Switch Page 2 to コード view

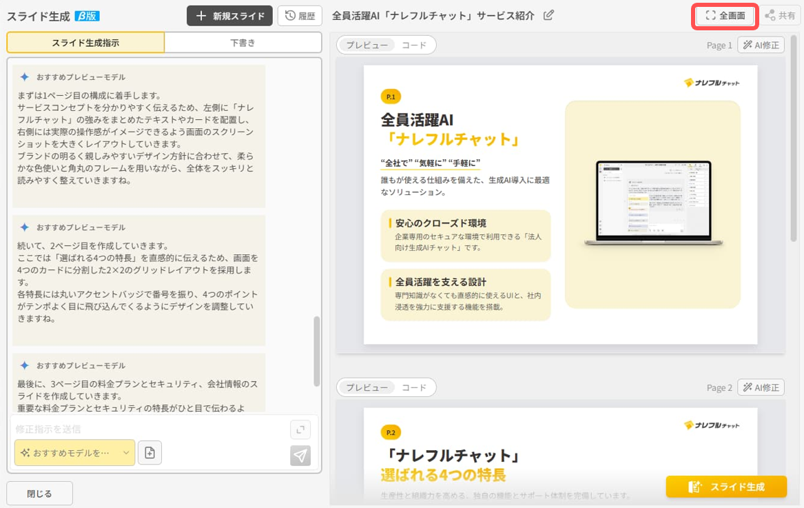click(414, 387)
